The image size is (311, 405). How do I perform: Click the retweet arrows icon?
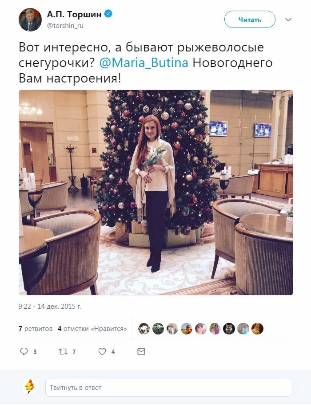pyautogui.click(x=63, y=351)
